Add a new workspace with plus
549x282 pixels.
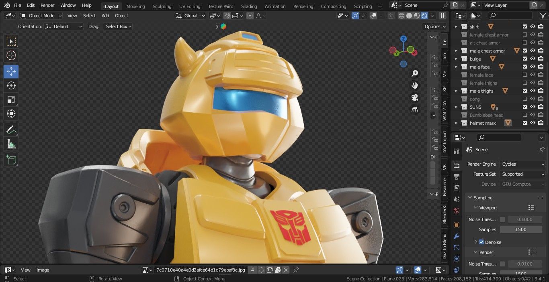[x=380, y=6]
